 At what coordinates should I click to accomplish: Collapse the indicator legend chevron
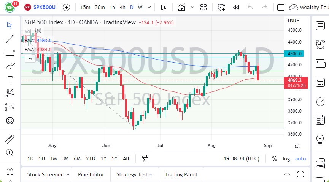coord(29,58)
